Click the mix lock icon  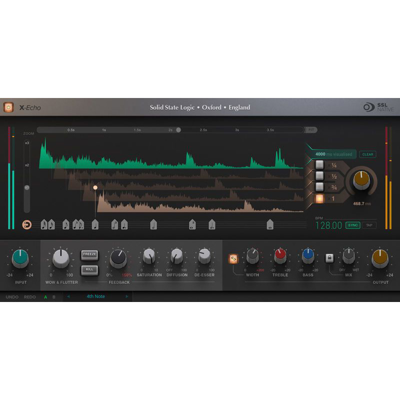pos(329,258)
